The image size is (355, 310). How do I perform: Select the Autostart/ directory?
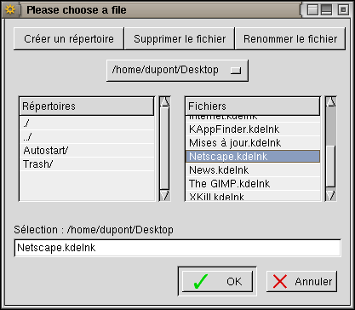coord(87,151)
